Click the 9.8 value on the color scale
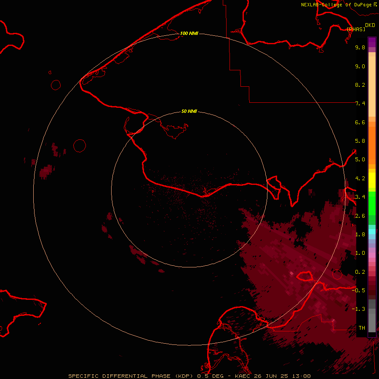 pyautogui.click(x=360, y=47)
